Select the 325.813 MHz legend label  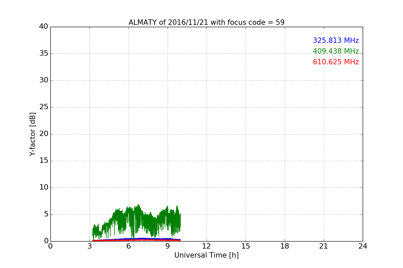(336, 41)
